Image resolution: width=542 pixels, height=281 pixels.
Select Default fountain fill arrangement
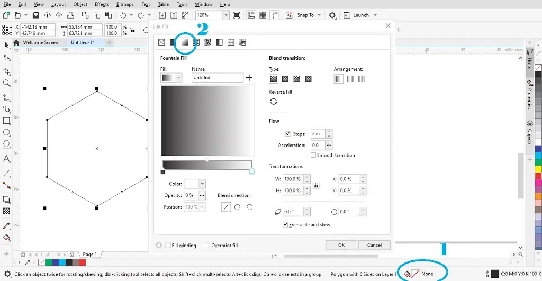tap(338, 79)
